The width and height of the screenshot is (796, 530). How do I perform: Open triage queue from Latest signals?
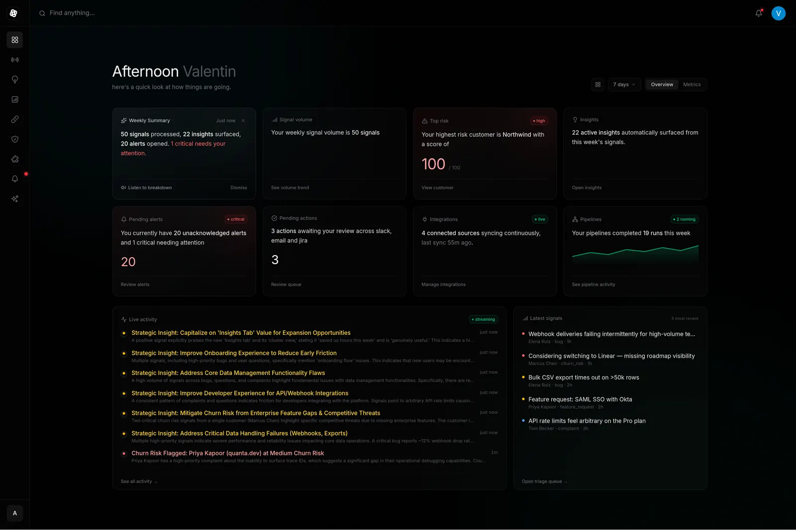click(544, 481)
